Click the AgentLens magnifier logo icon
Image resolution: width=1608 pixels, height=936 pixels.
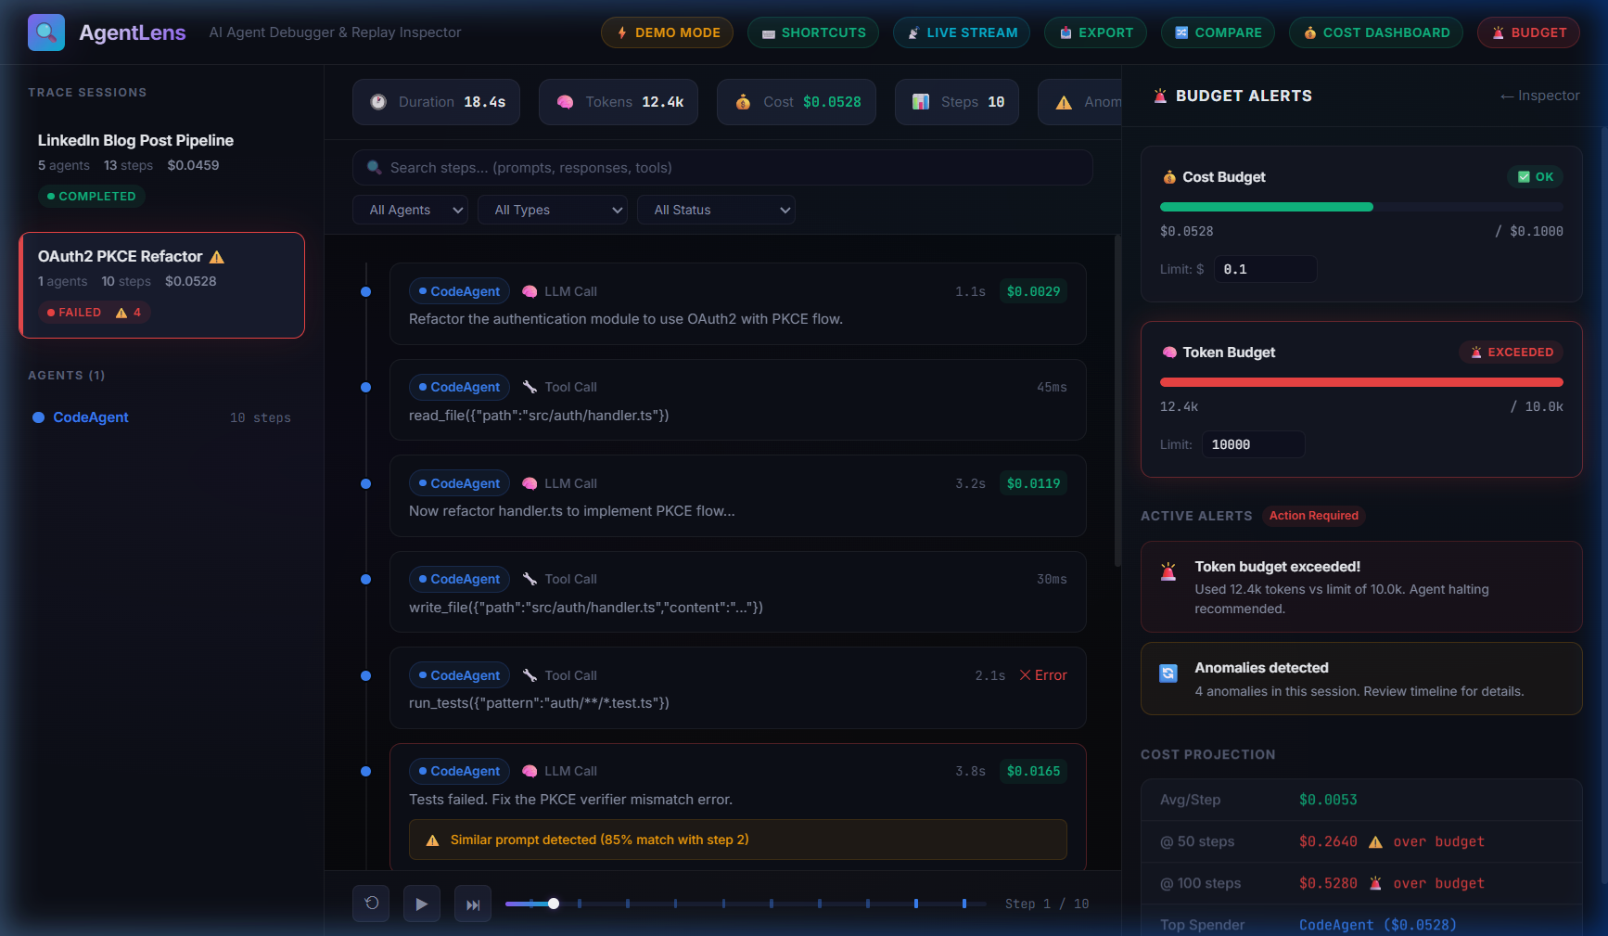click(x=46, y=32)
